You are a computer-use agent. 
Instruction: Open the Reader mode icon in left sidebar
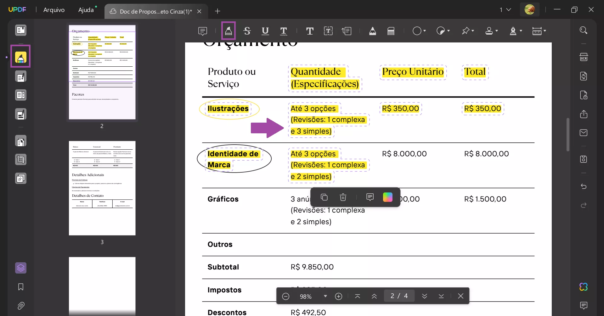(21, 30)
